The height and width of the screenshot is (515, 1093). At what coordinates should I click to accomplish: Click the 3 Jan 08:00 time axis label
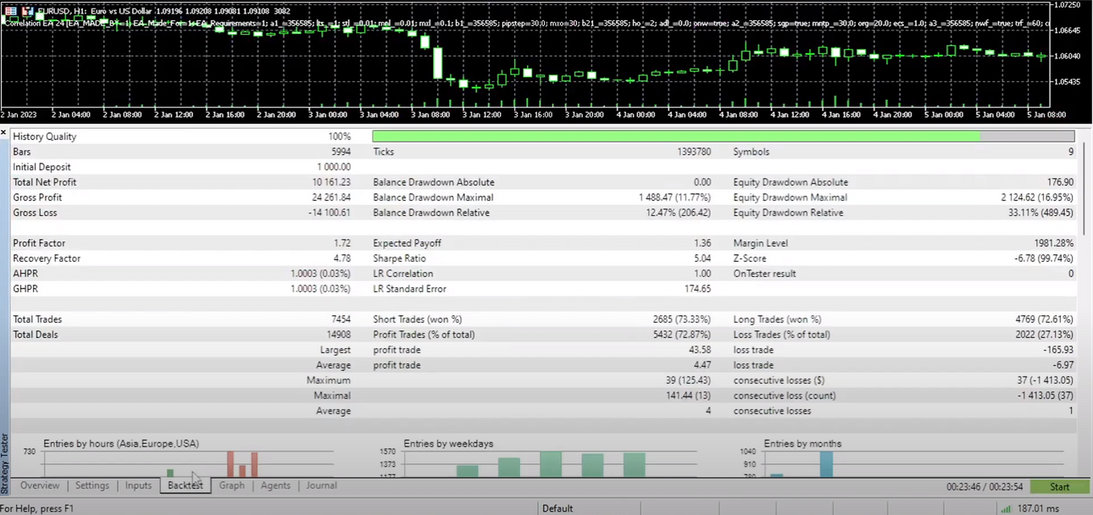pyautogui.click(x=430, y=114)
